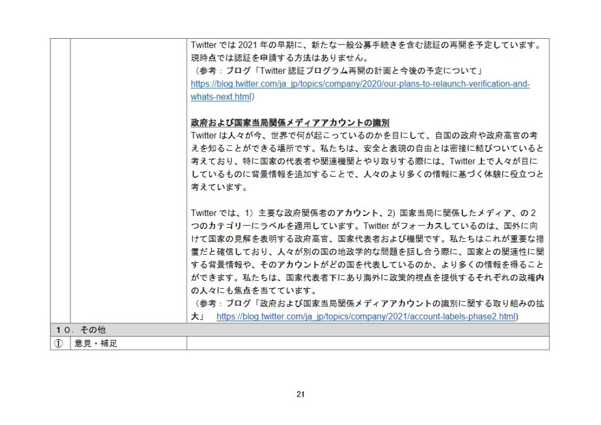The image size is (601, 425).
Task: Click the line starting Twitter では、1) 主要な政府関係者
Action: (x=365, y=213)
